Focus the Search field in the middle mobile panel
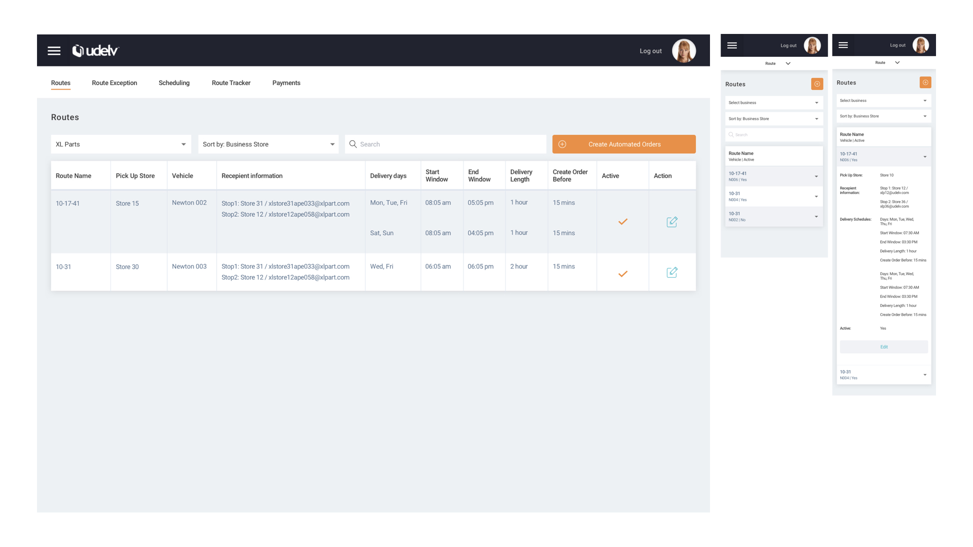 (774, 135)
